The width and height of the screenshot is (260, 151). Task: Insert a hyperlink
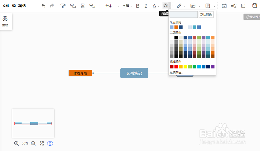point(179,6)
